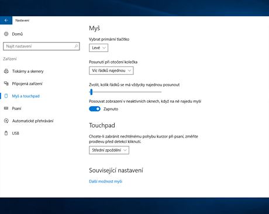269x214 pixels.
Task: Select the Automatické přehrávání autoplay icon
Action: [6, 121]
